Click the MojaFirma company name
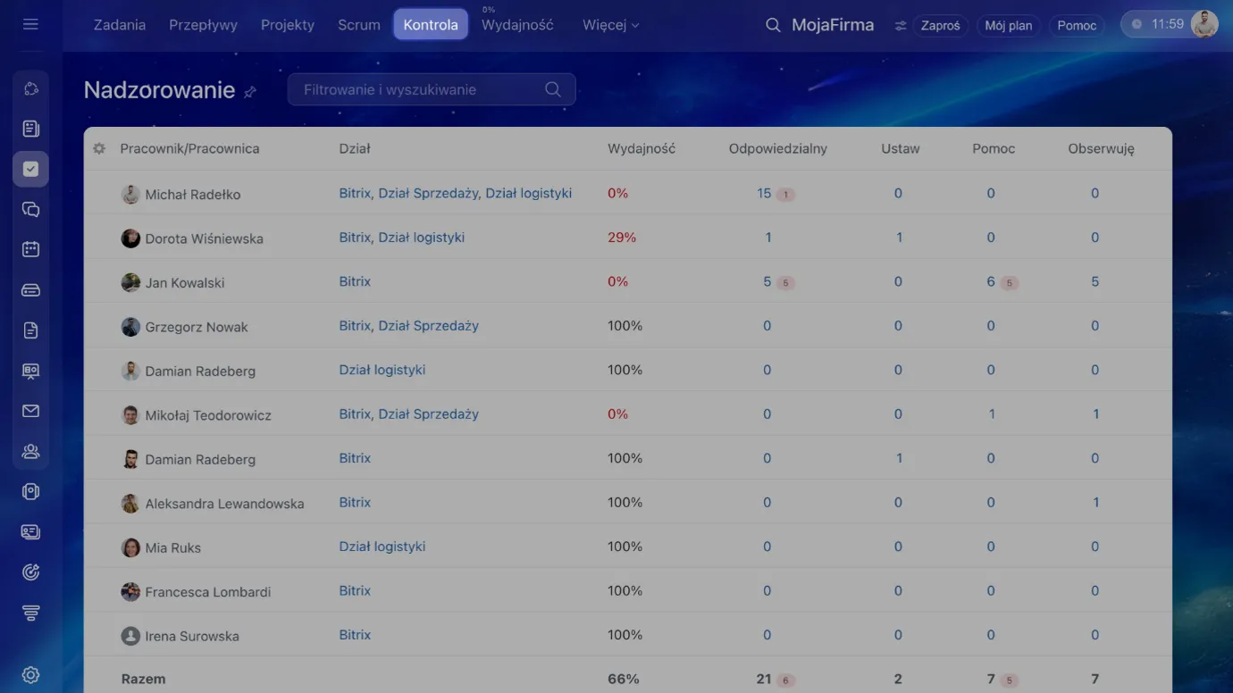The width and height of the screenshot is (1233, 693). pos(833,25)
